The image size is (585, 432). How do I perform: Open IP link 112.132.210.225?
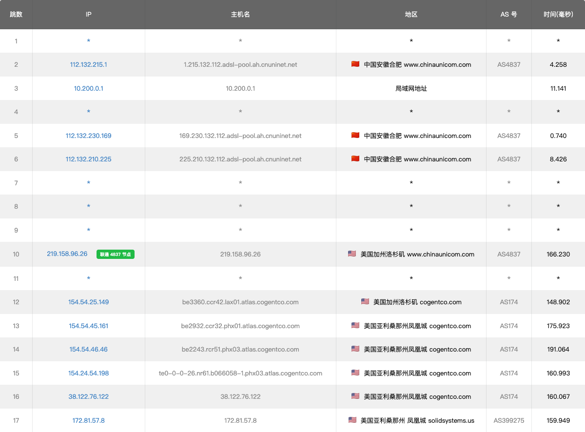click(89, 159)
